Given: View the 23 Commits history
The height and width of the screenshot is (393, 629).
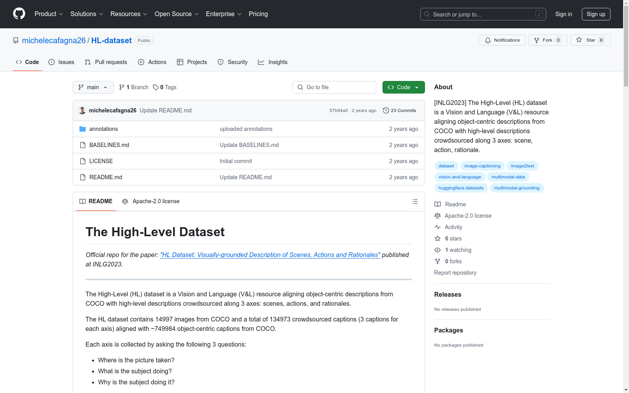Looking at the screenshot, I should [399, 110].
